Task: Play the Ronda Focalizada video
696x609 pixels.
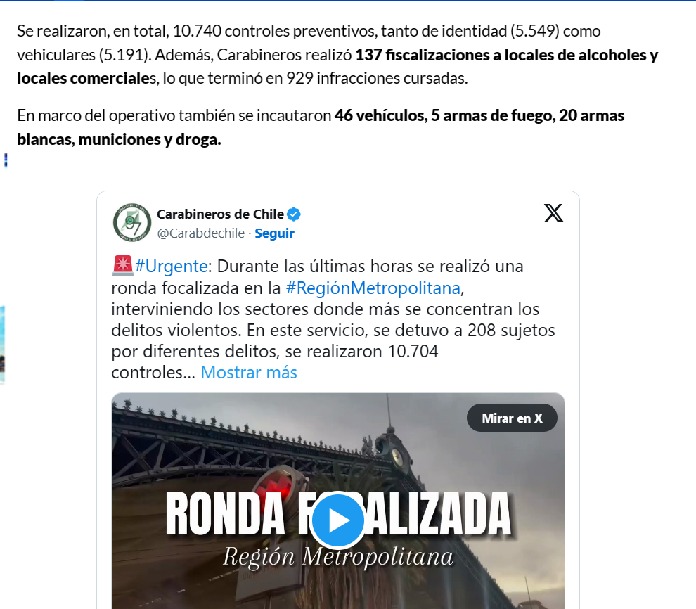Action: [x=337, y=520]
